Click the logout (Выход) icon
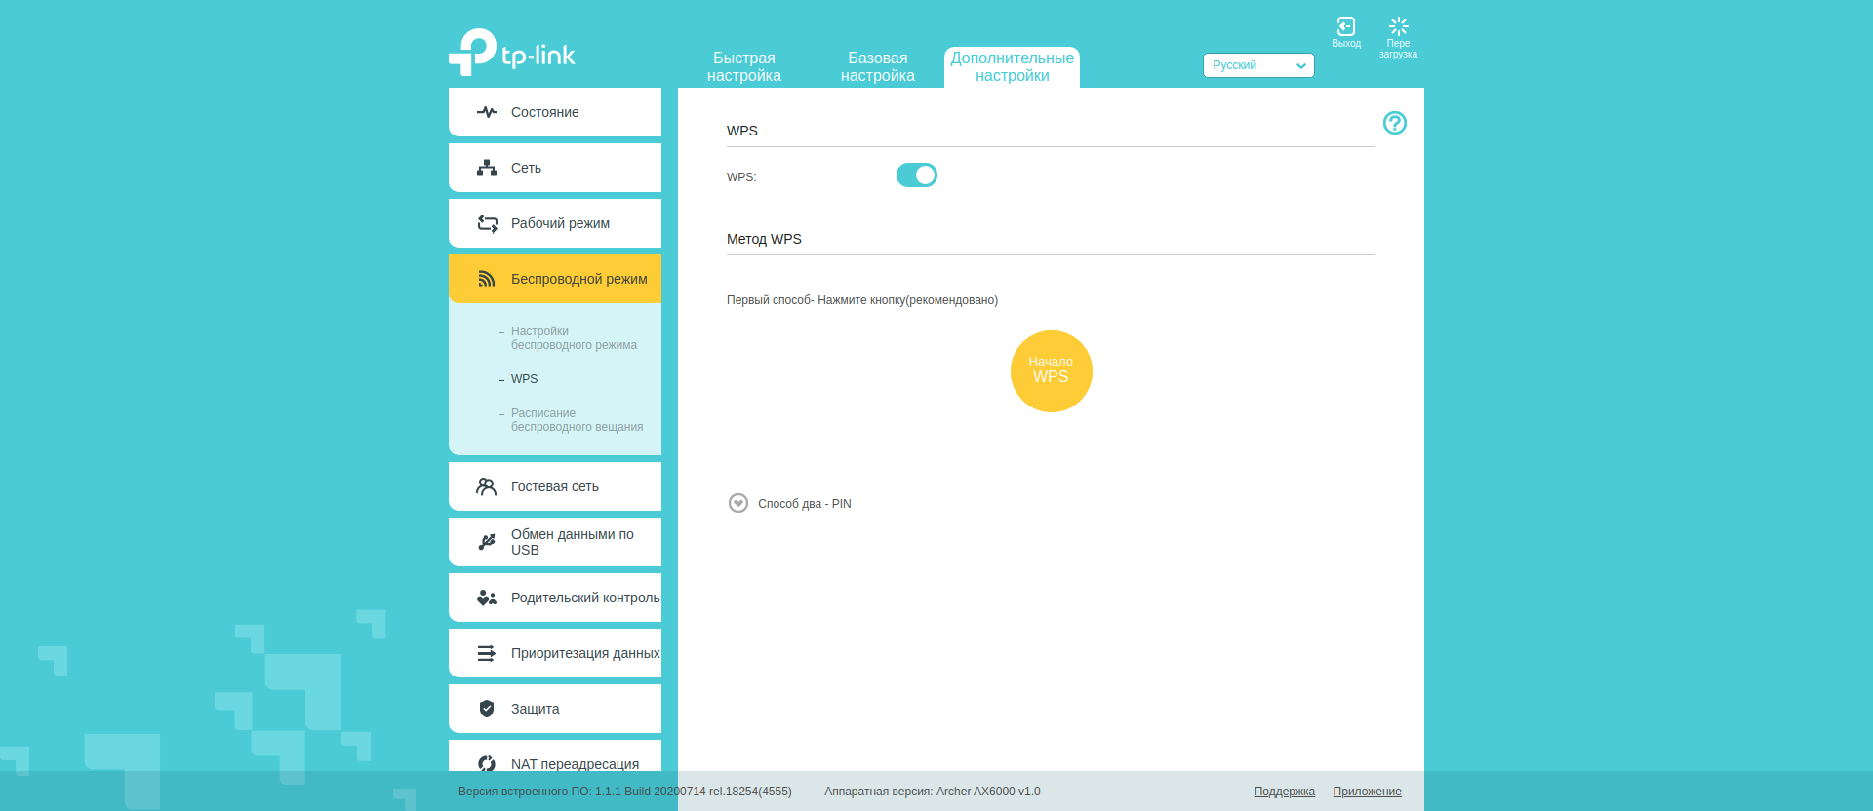Image resolution: width=1873 pixels, height=811 pixels. click(1345, 27)
